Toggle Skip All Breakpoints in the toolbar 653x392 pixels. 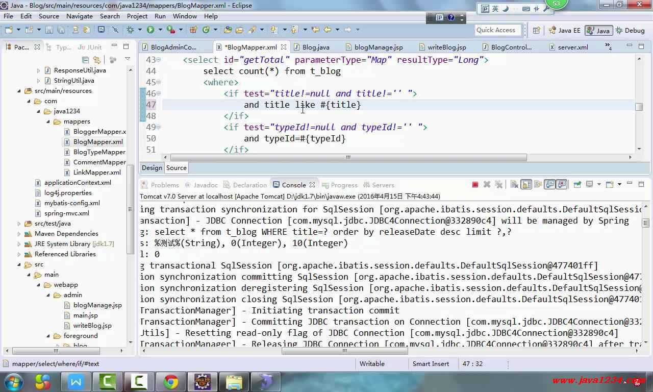(x=115, y=30)
